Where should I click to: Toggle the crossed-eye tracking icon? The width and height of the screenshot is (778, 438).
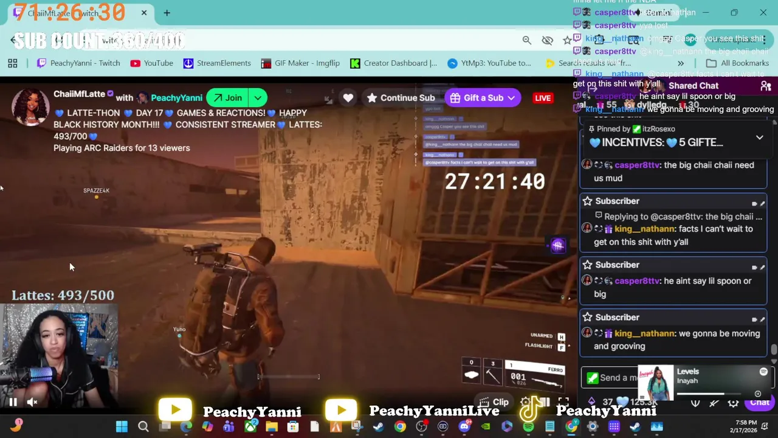tap(547, 40)
